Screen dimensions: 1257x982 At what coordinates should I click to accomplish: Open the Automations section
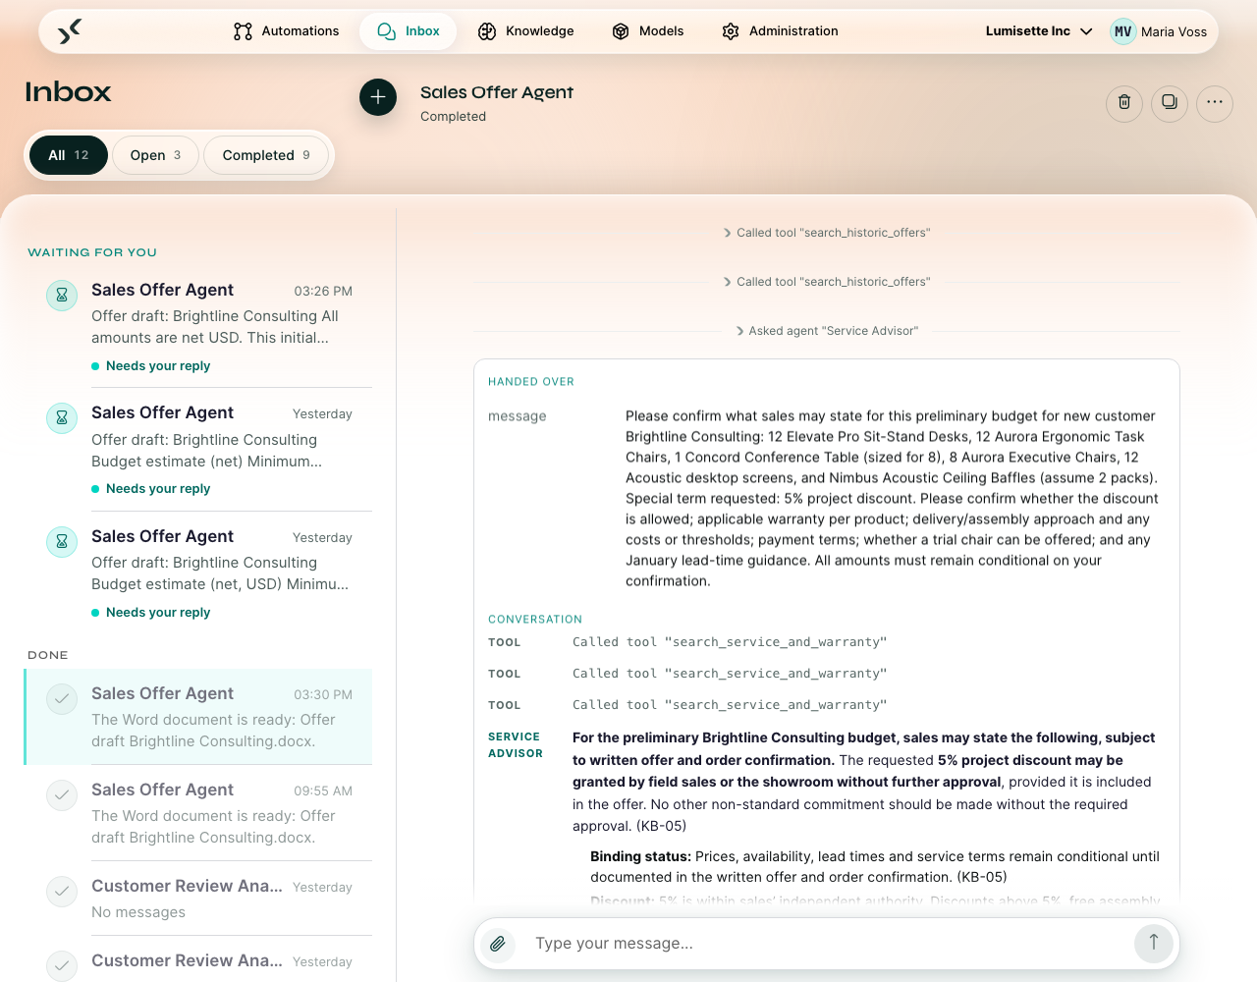pyautogui.click(x=286, y=31)
